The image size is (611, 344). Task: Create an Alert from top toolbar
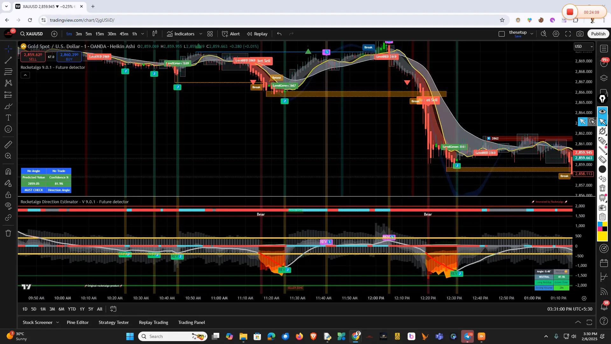click(x=231, y=34)
